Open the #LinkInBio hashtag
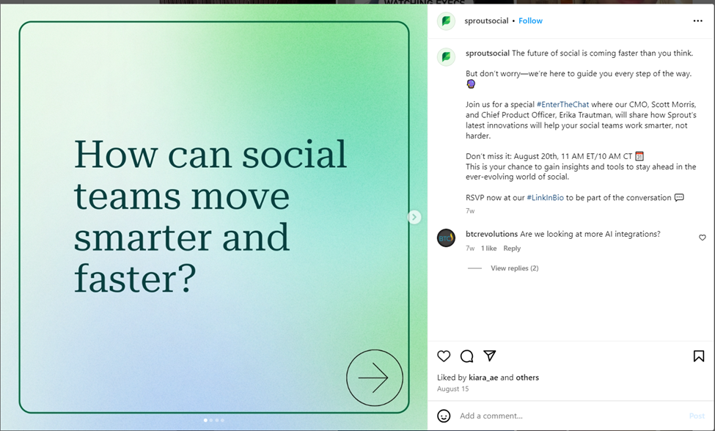 [x=545, y=198]
